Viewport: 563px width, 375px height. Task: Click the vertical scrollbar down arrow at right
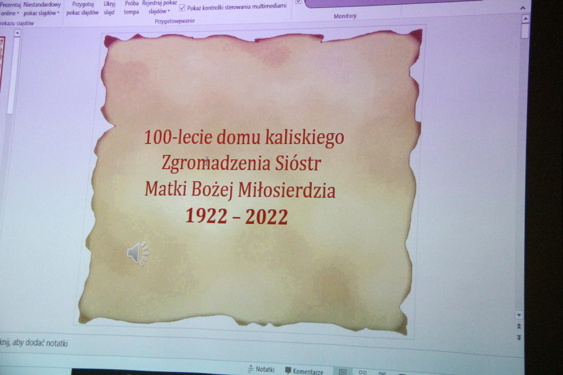pos(519,315)
